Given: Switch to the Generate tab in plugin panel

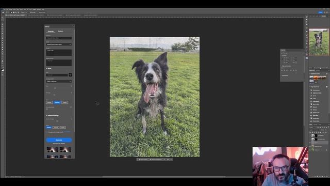Looking at the screenshot, I should coord(51,31).
